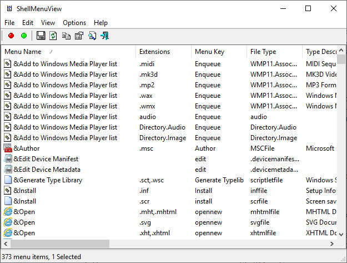
Task: Select the audio extension row's menu name
Action: click(x=66, y=117)
